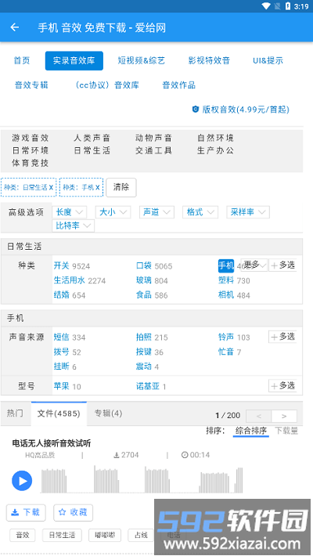The height and width of the screenshot is (556, 313).
Task: Select the 实录音效库 tab
Action: [74, 60]
